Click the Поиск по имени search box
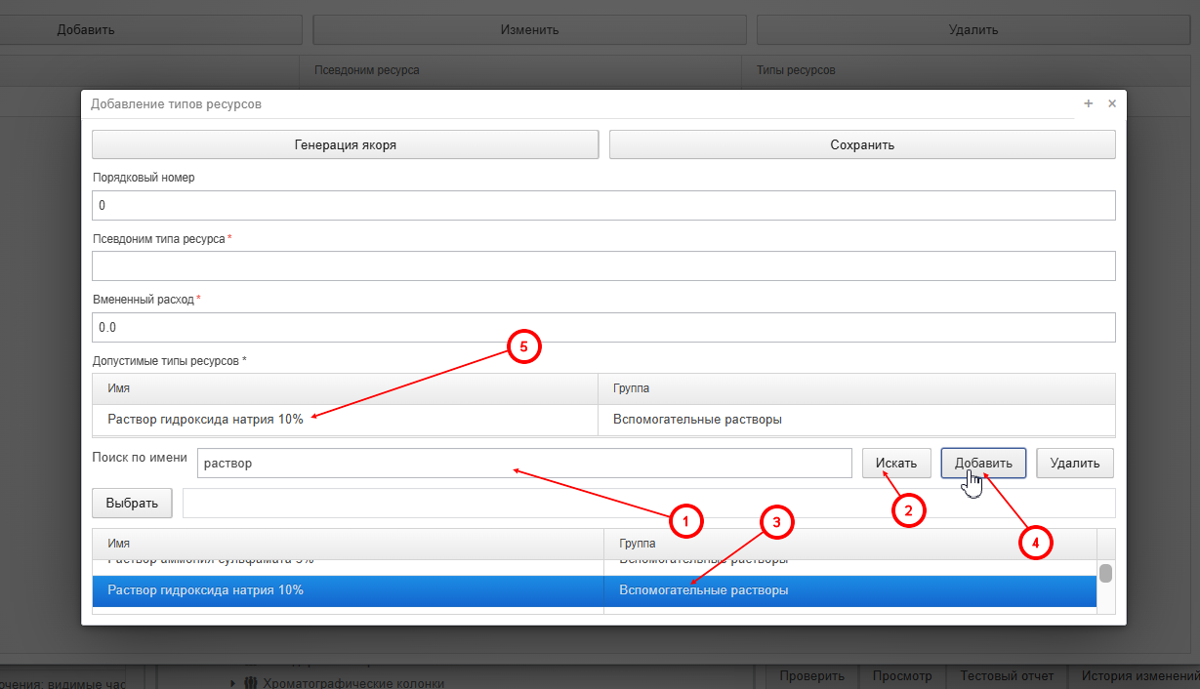Viewport: 1200px width, 689px height. tap(524, 464)
